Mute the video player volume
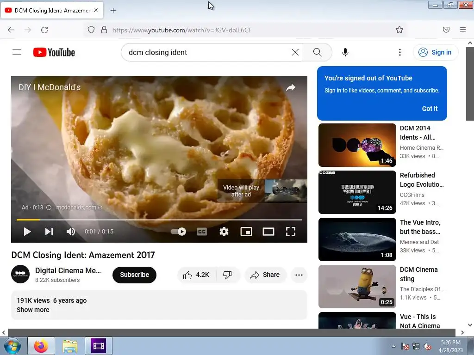 (x=70, y=232)
